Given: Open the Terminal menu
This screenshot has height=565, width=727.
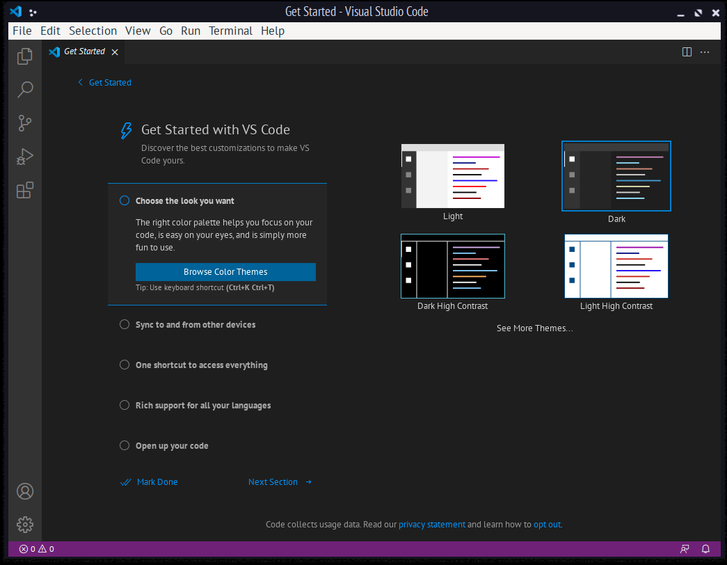Looking at the screenshot, I should click(x=230, y=31).
